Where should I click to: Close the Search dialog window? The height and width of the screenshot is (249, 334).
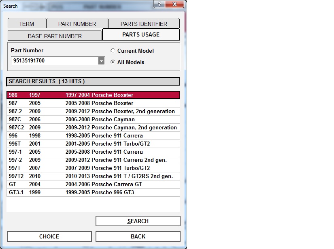tap(174, 4)
